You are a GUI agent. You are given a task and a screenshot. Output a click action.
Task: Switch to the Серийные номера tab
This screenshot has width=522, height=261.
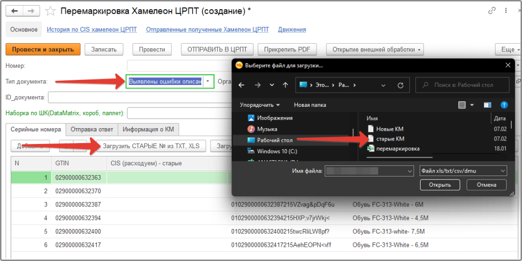[x=36, y=129]
